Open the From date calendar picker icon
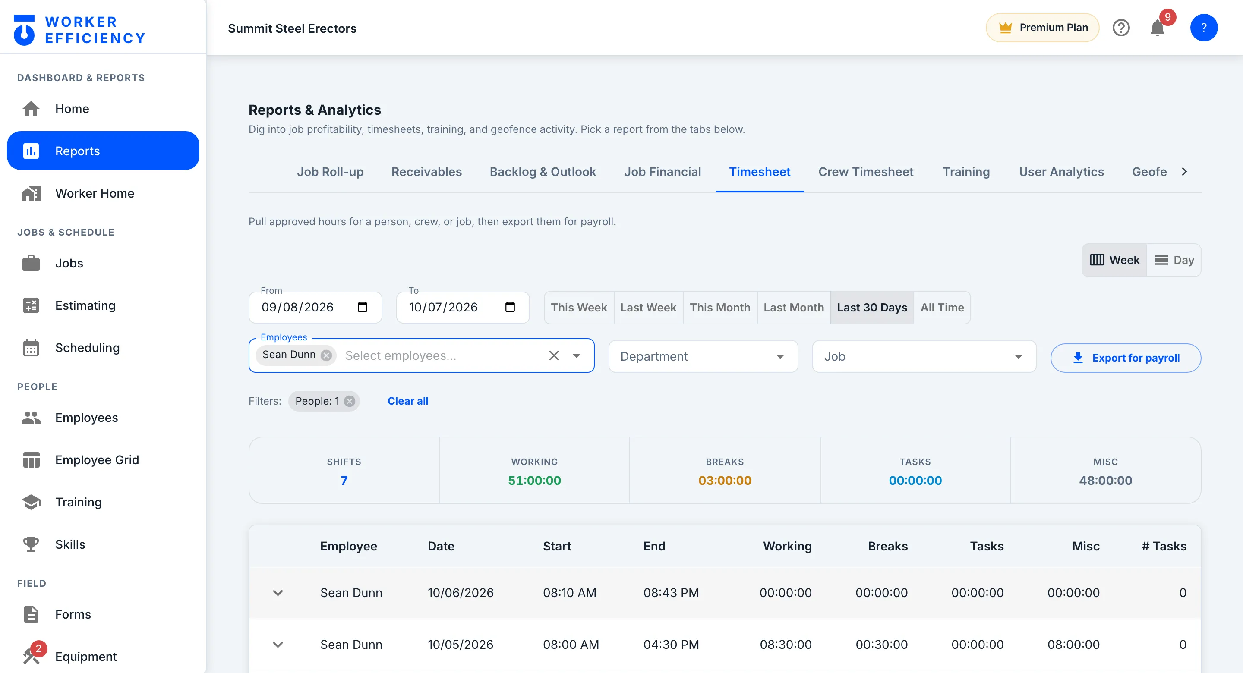This screenshot has width=1243, height=673. tap(362, 307)
